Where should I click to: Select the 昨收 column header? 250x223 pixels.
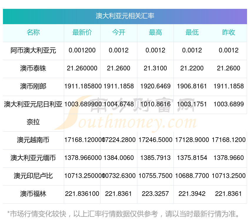(x=229, y=32)
